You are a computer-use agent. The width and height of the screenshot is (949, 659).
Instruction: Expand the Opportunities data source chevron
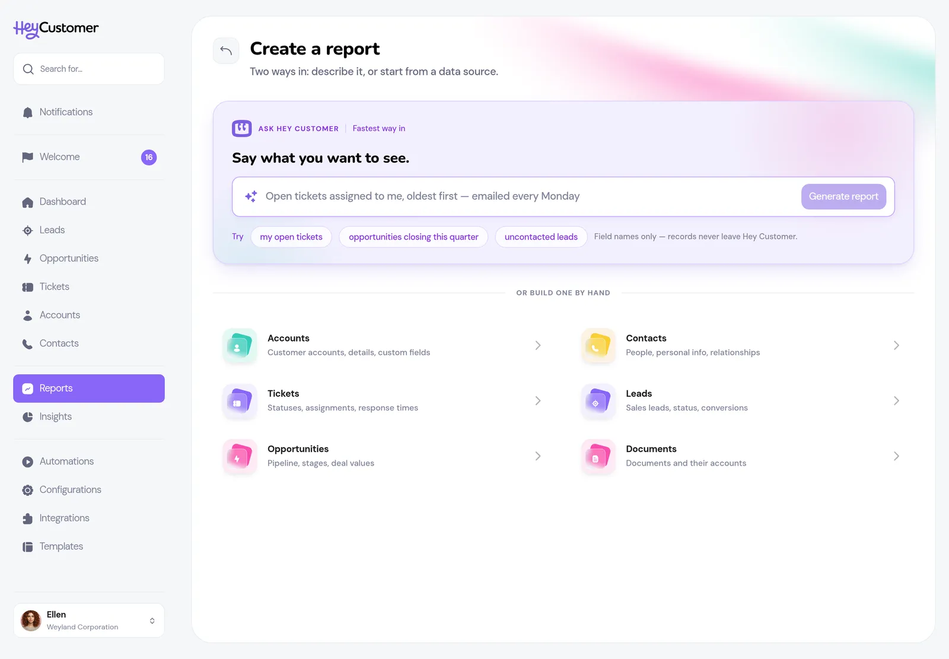pos(538,456)
